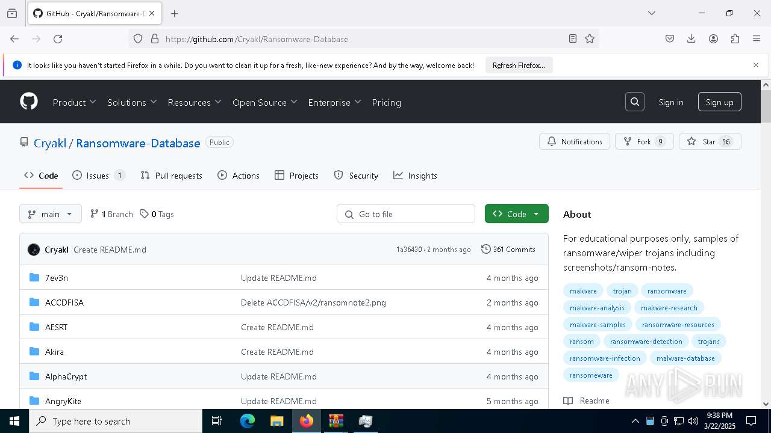Image resolution: width=771 pixels, height=433 pixels.
Task: Toggle reader view icon in address bar
Action: click(573, 39)
